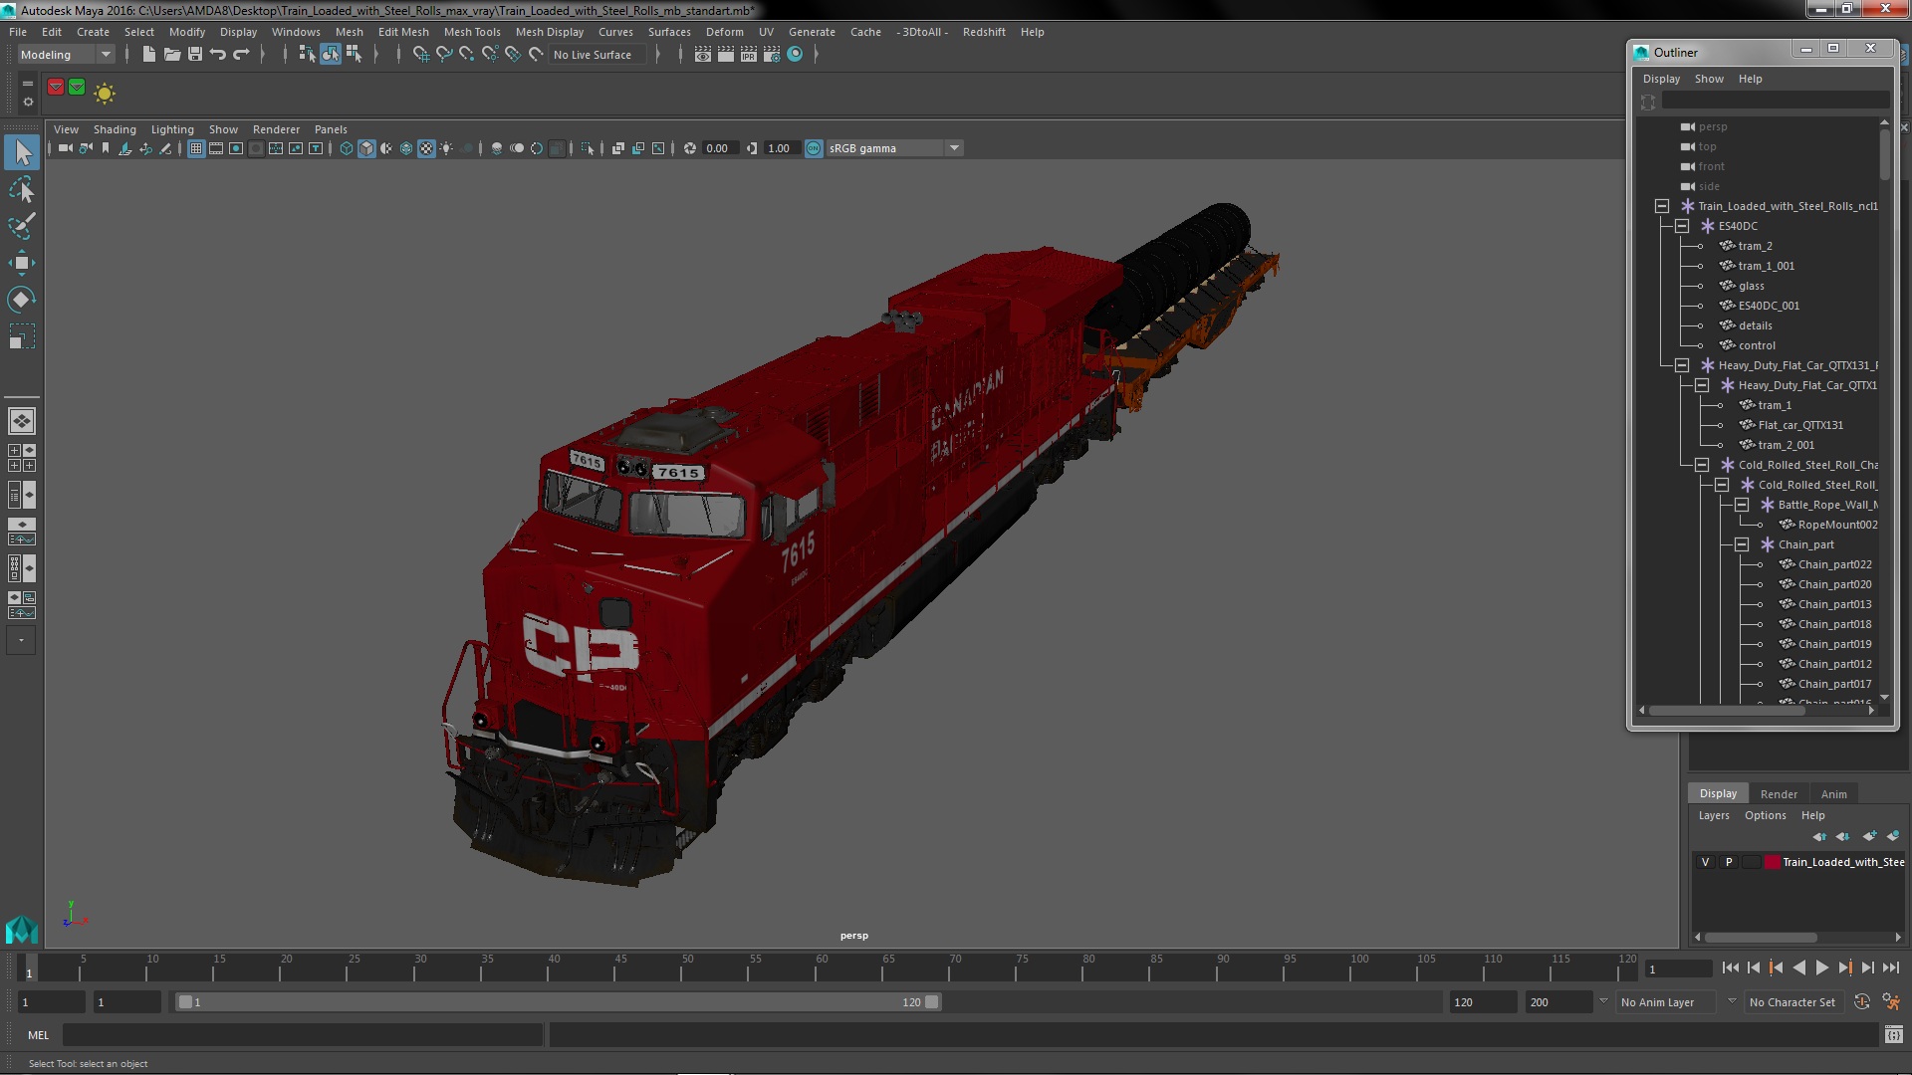The width and height of the screenshot is (1912, 1075).
Task: Click timeline at frame 60
Action: pyautogui.click(x=822, y=969)
